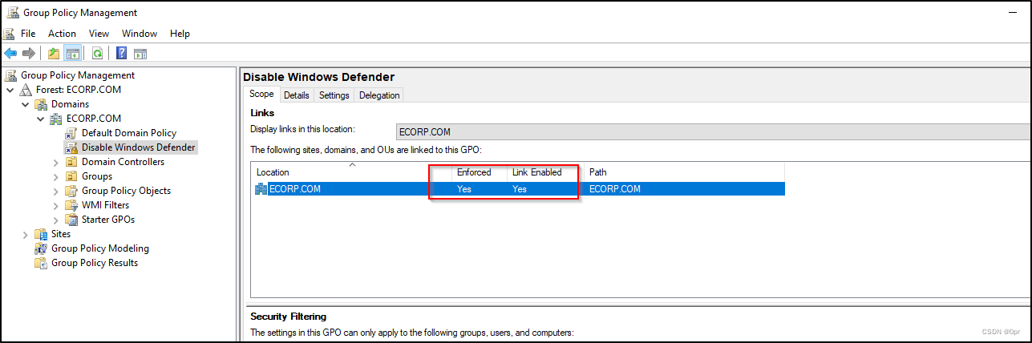Collapse the ECORP.COM domain node
Screen dimensions: 1032x343
[x=41, y=119]
